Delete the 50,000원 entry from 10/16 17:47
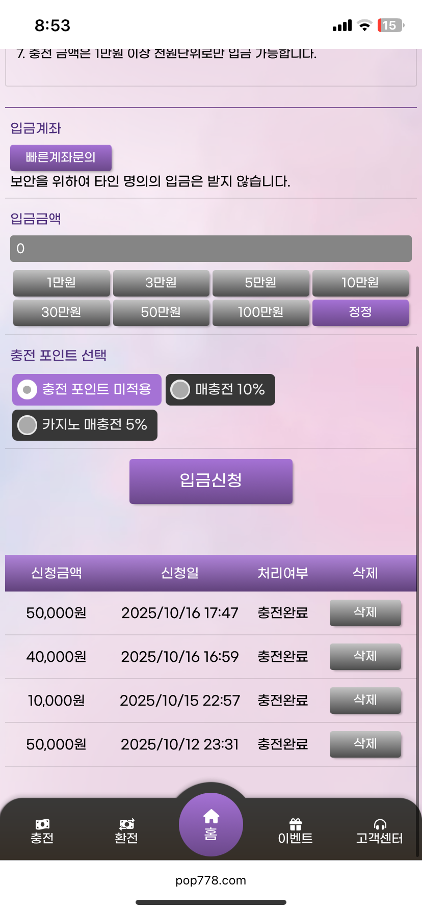Viewport: 422px width, 913px height. pos(365,612)
